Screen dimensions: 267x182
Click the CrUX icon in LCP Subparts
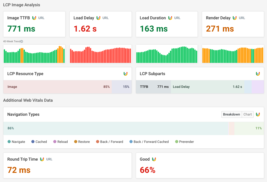coord(258,74)
